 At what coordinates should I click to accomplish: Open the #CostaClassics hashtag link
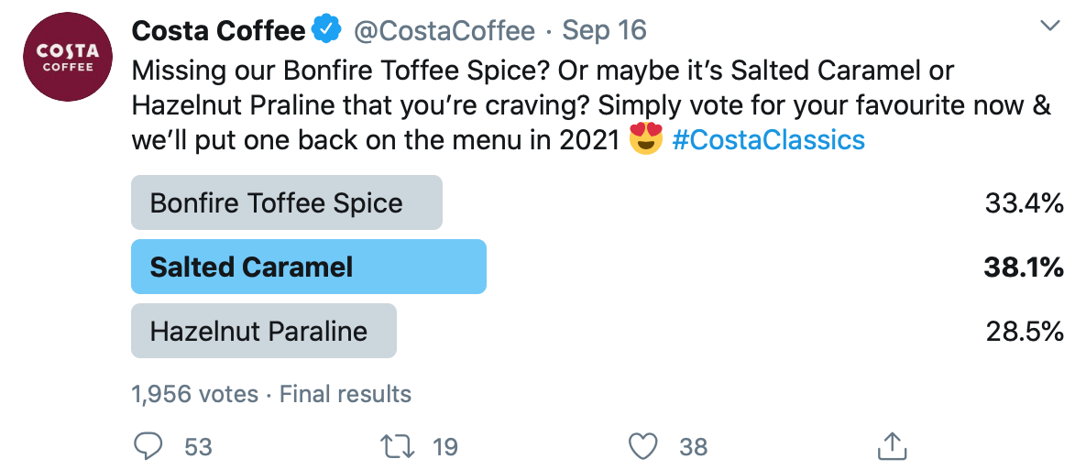point(768,140)
